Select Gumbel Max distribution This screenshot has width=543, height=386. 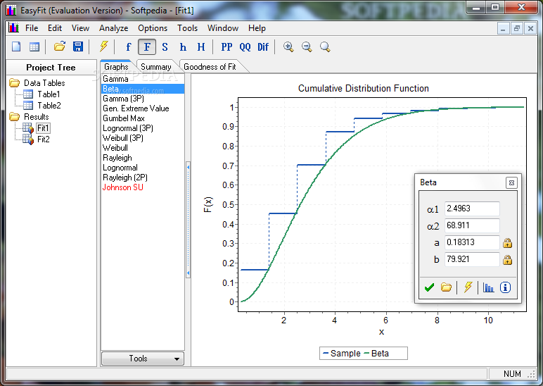click(143, 118)
